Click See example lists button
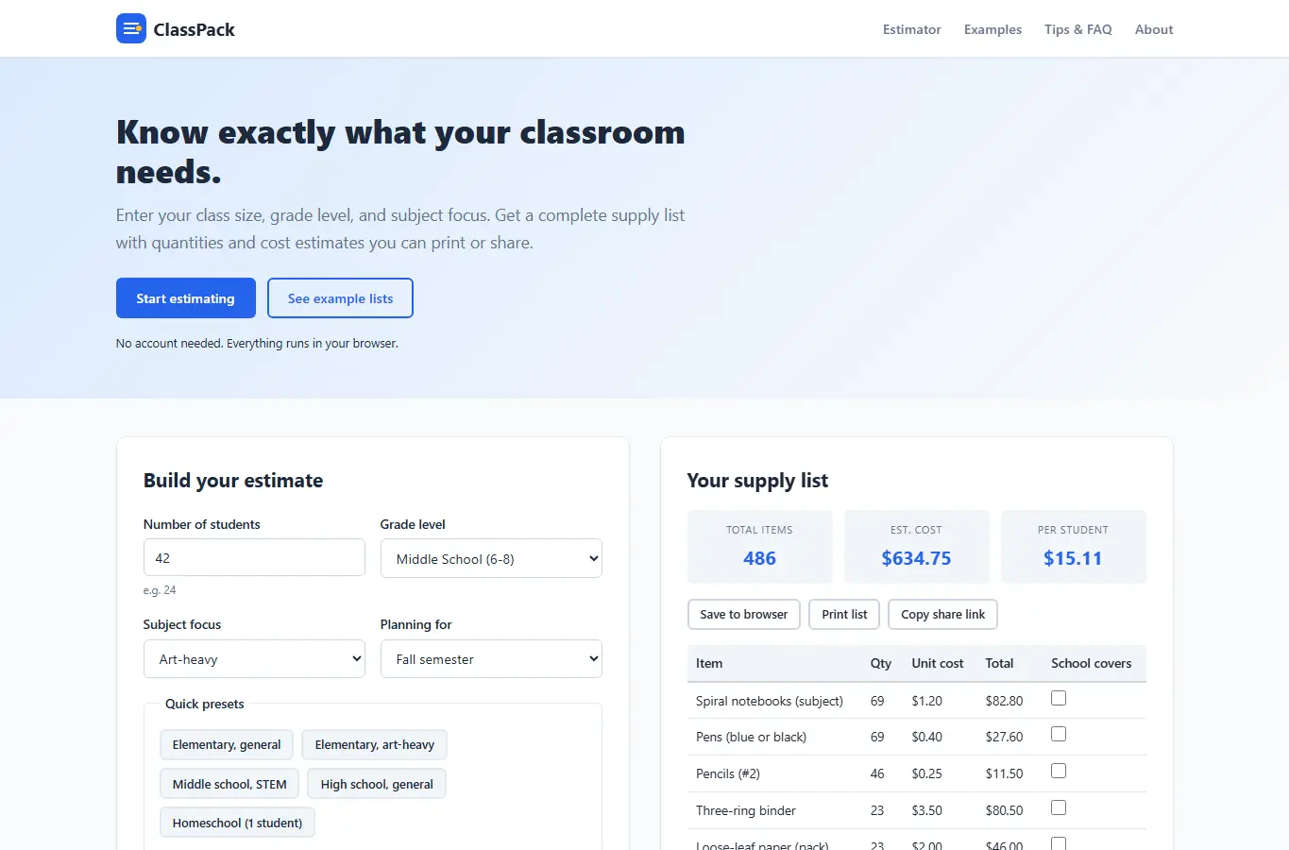The image size is (1289, 850). pyautogui.click(x=340, y=298)
